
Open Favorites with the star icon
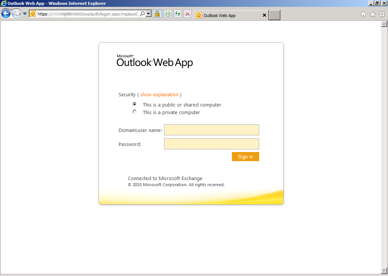click(373, 14)
